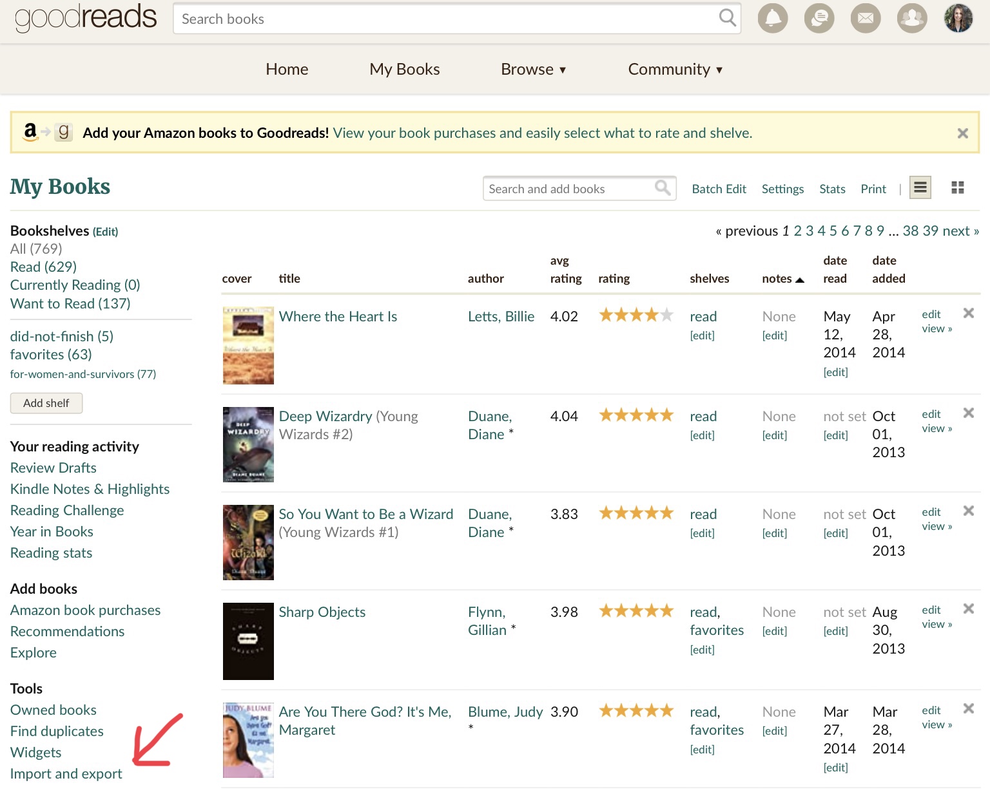
Task: Remove So You Want to Be a Wizard
Action: tap(968, 511)
